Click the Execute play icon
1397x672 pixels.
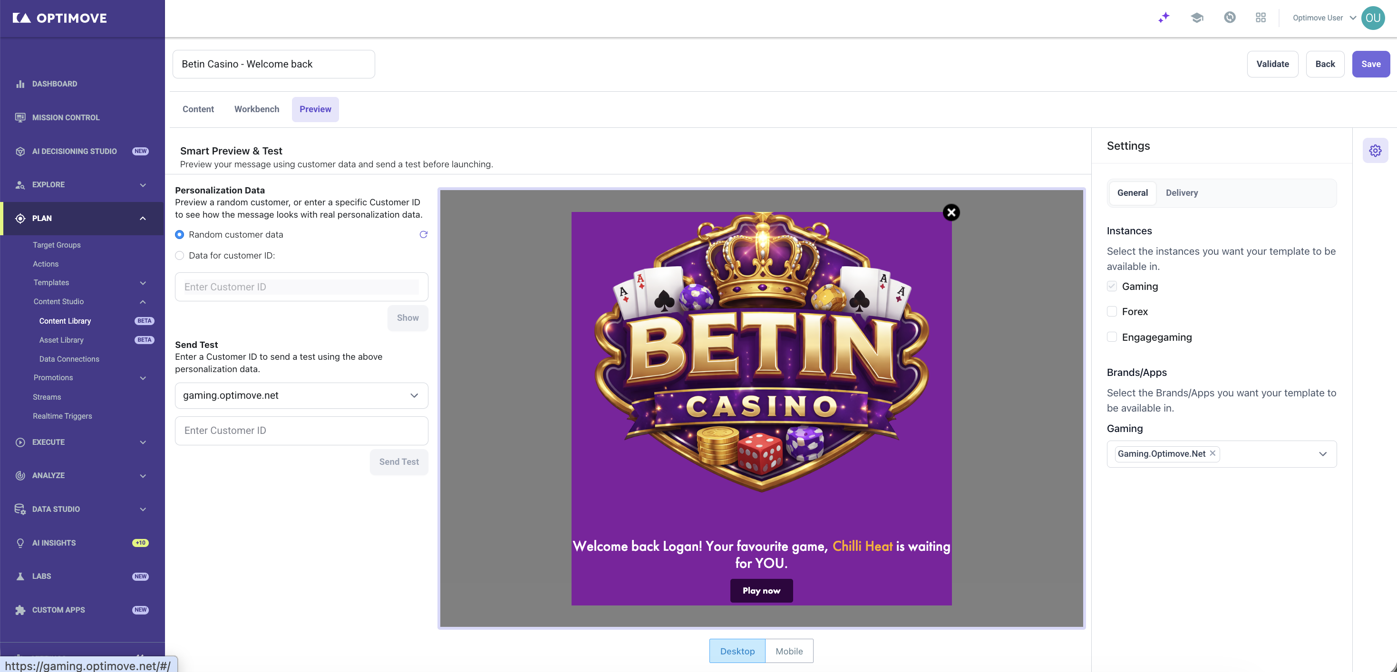20,442
